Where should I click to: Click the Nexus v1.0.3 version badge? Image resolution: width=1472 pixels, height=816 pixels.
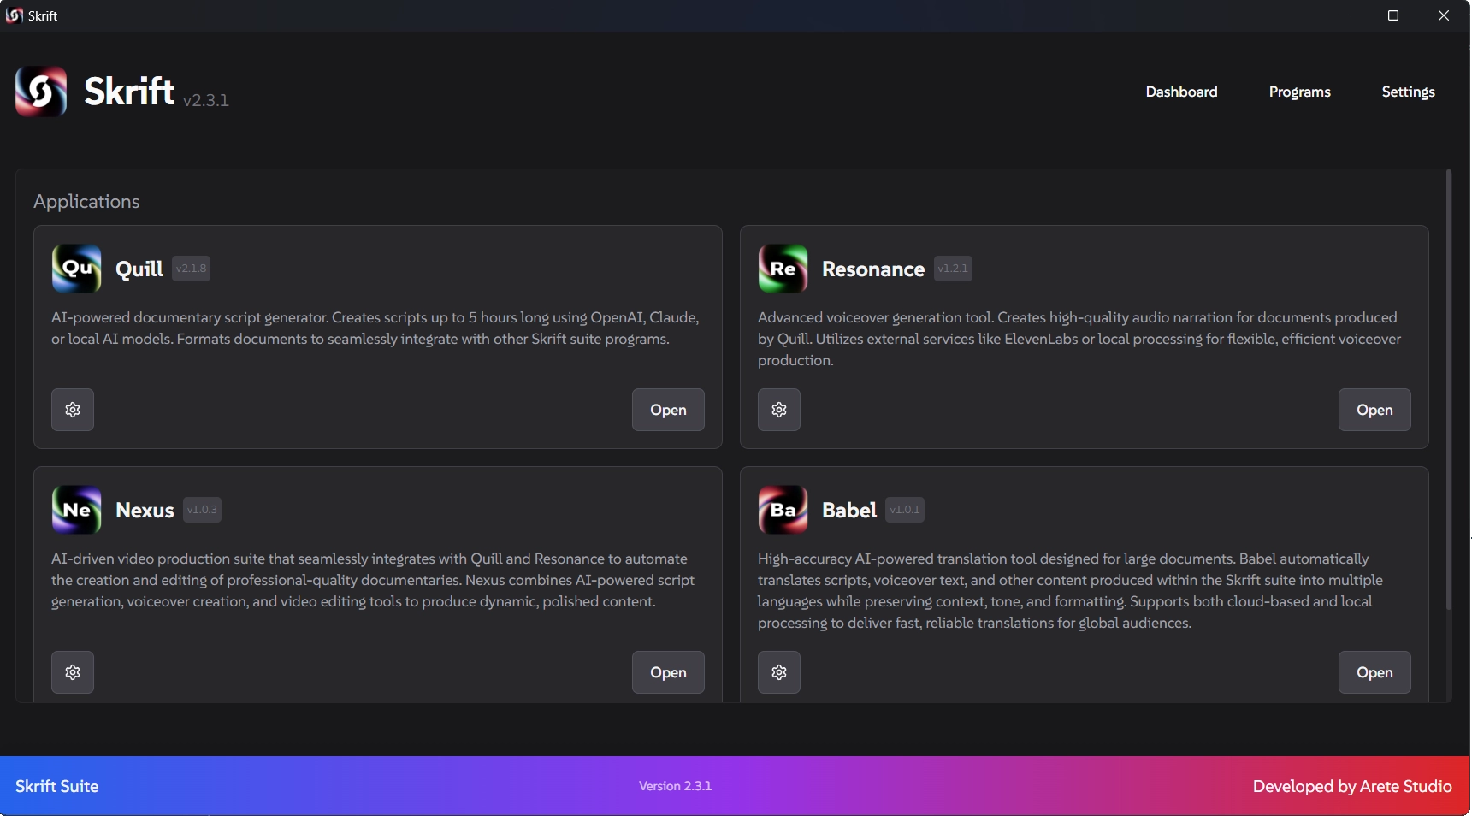[203, 510]
